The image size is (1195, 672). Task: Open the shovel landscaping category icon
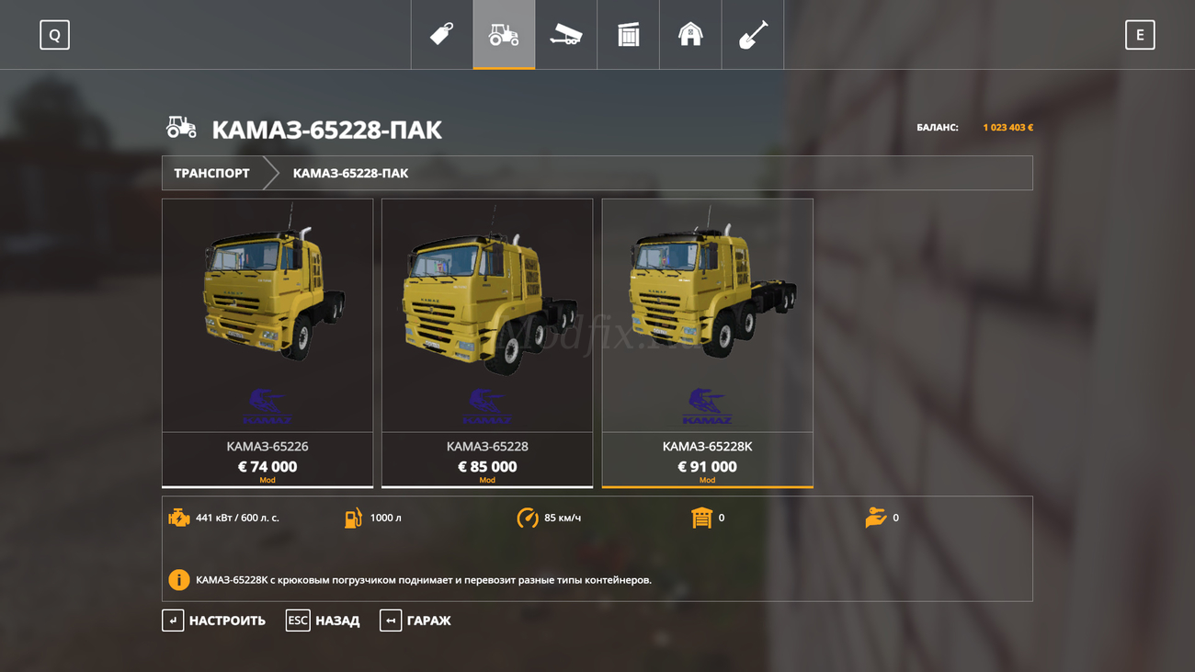click(753, 35)
